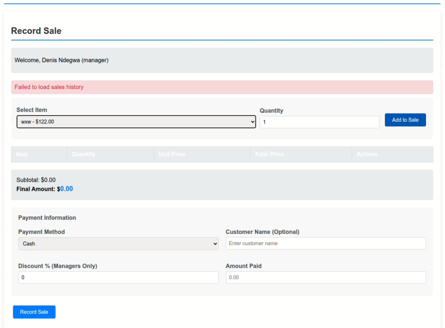Viewport: 445px width, 328px height.
Task: Click the Actions column header
Action: 393,154
